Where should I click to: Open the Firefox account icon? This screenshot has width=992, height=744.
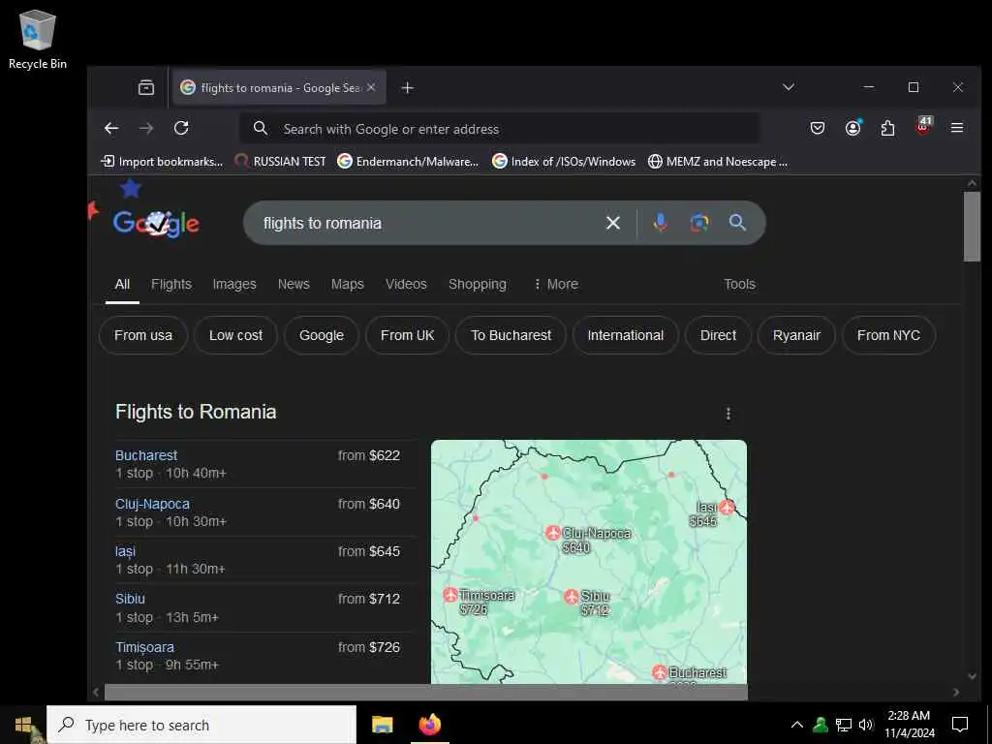(x=852, y=129)
